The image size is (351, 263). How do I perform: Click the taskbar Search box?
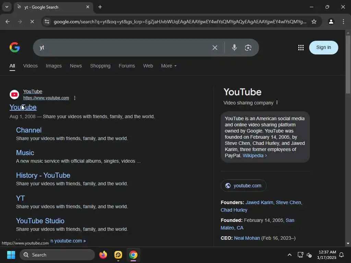coord(57,255)
